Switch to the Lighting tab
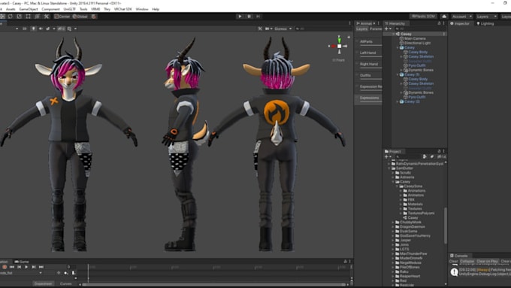This screenshot has height=288, width=511. click(x=485, y=23)
